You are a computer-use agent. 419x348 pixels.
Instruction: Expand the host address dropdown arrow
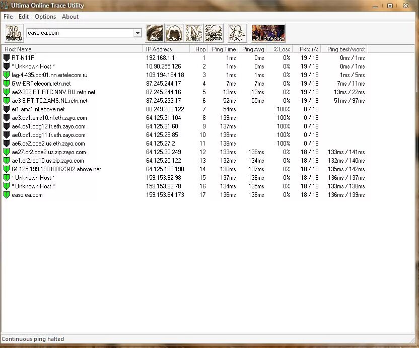tap(137, 33)
